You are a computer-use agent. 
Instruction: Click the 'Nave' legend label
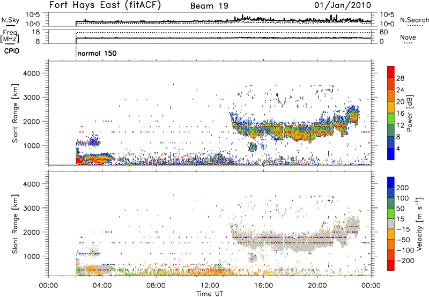point(408,37)
